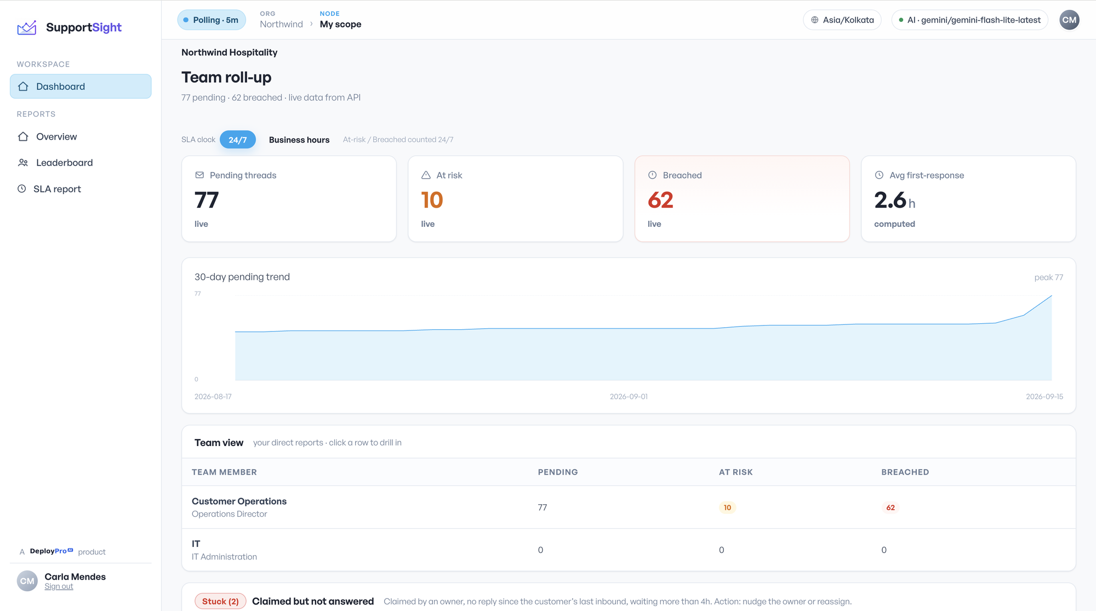Click the Sign out link

[x=59, y=586]
